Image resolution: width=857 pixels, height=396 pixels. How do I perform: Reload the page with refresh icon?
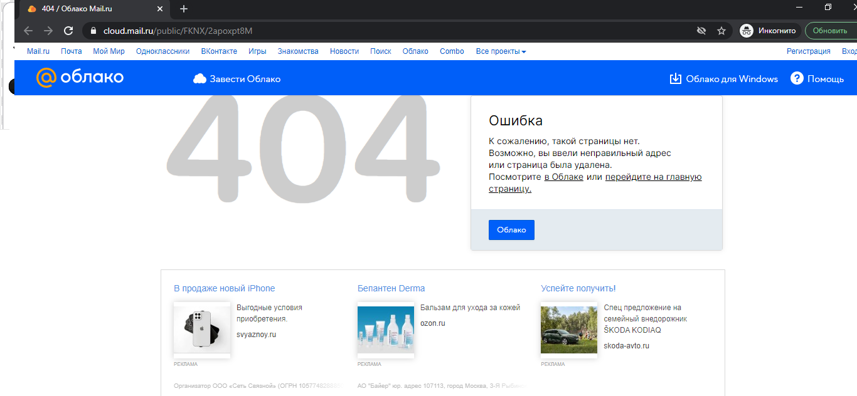[68, 31]
